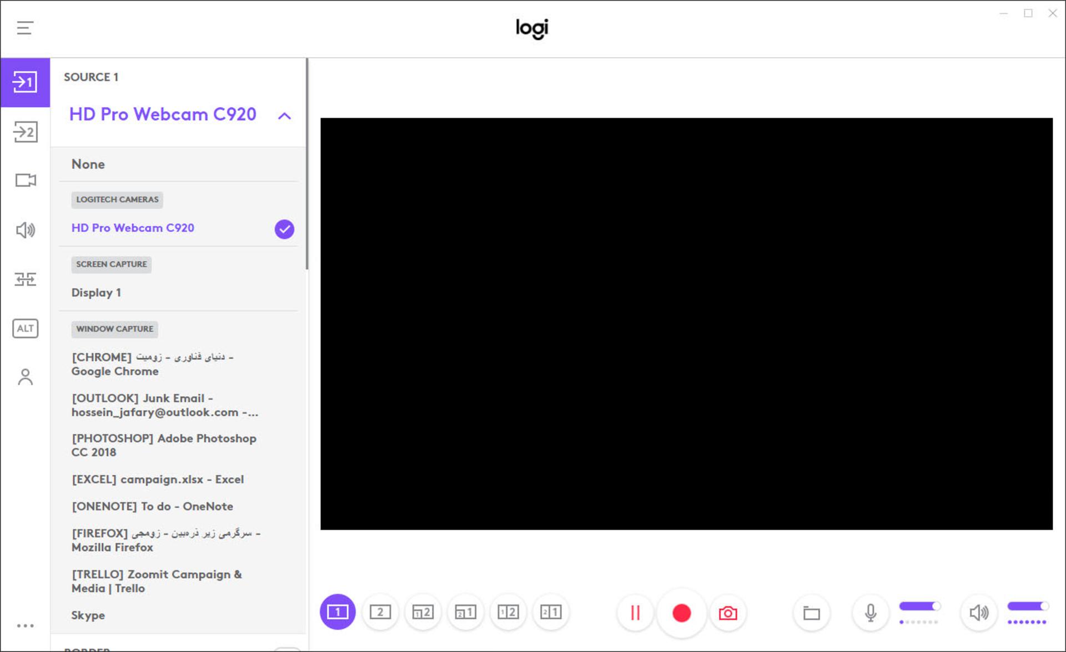Adjust the microphone level slider
The image size is (1066, 652).
point(919,607)
